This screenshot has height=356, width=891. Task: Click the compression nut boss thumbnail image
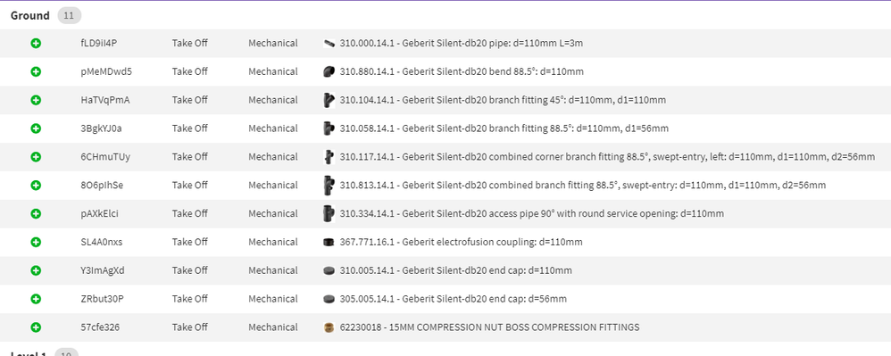coord(329,327)
